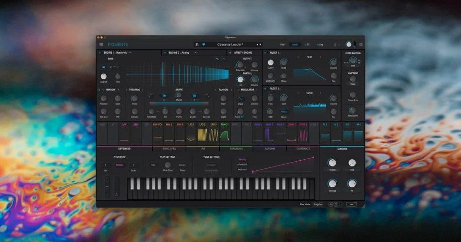Switch Filter 1 SEM type to previous
Screen dimensions: 461x242
[298, 57]
